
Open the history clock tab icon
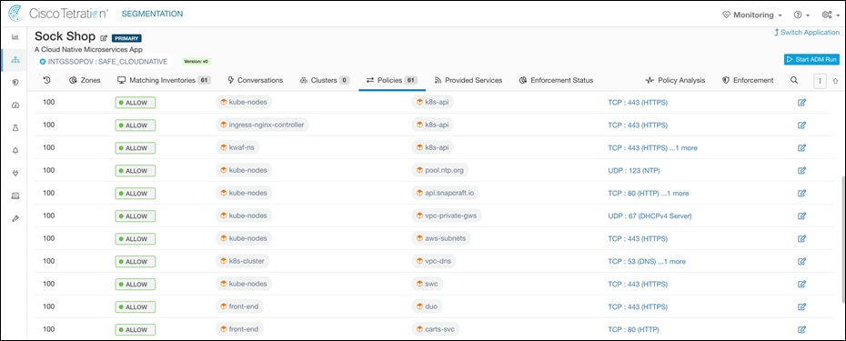pos(47,80)
